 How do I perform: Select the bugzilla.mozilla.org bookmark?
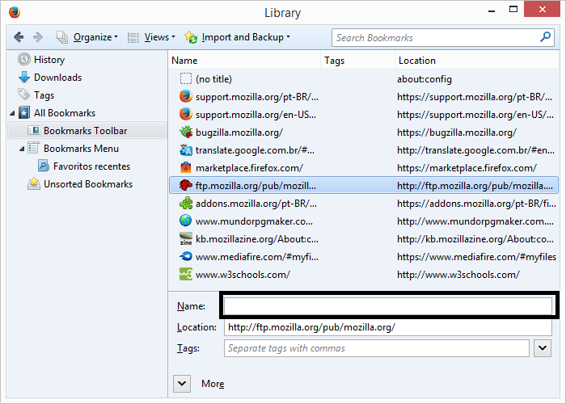[364, 133]
